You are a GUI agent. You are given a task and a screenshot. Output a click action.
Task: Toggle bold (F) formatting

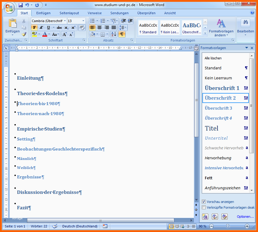34,28
